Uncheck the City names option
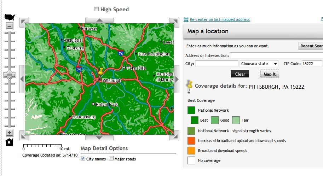Image resolution: width=323 pixels, height=176 pixels. [83, 159]
